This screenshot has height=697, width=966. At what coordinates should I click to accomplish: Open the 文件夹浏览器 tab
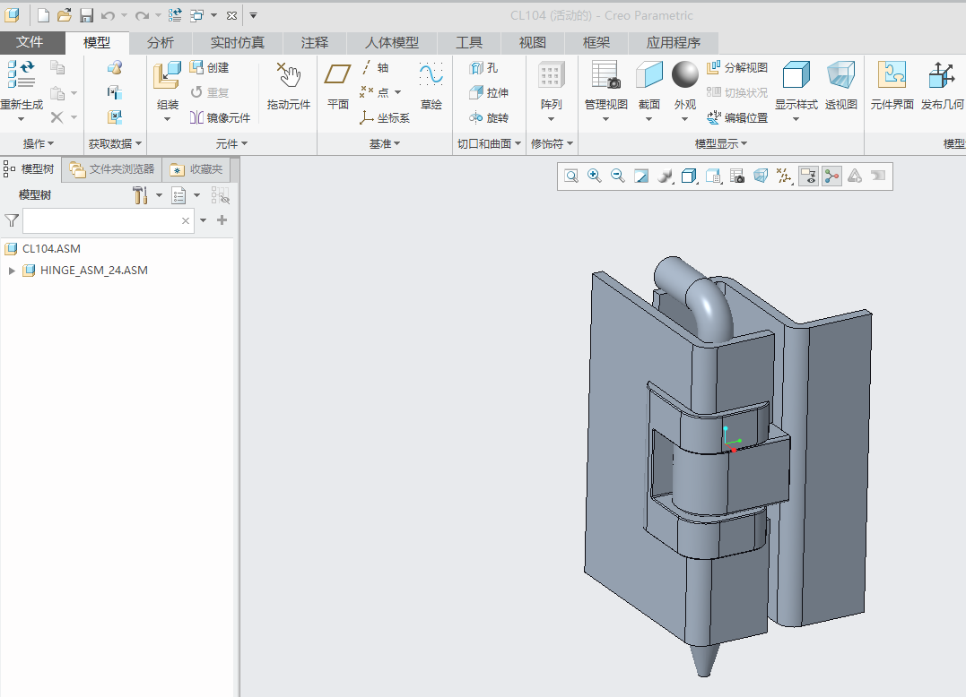click(112, 169)
